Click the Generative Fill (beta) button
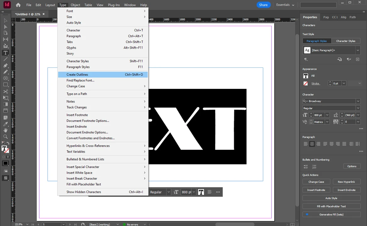The width and height of the screenshot is (367, 226). click(331, 215)
